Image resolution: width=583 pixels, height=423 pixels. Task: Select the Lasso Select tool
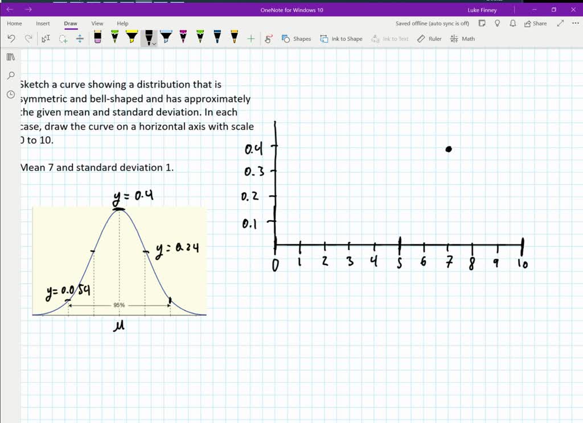pyautogui.click(x=64, y=38)
